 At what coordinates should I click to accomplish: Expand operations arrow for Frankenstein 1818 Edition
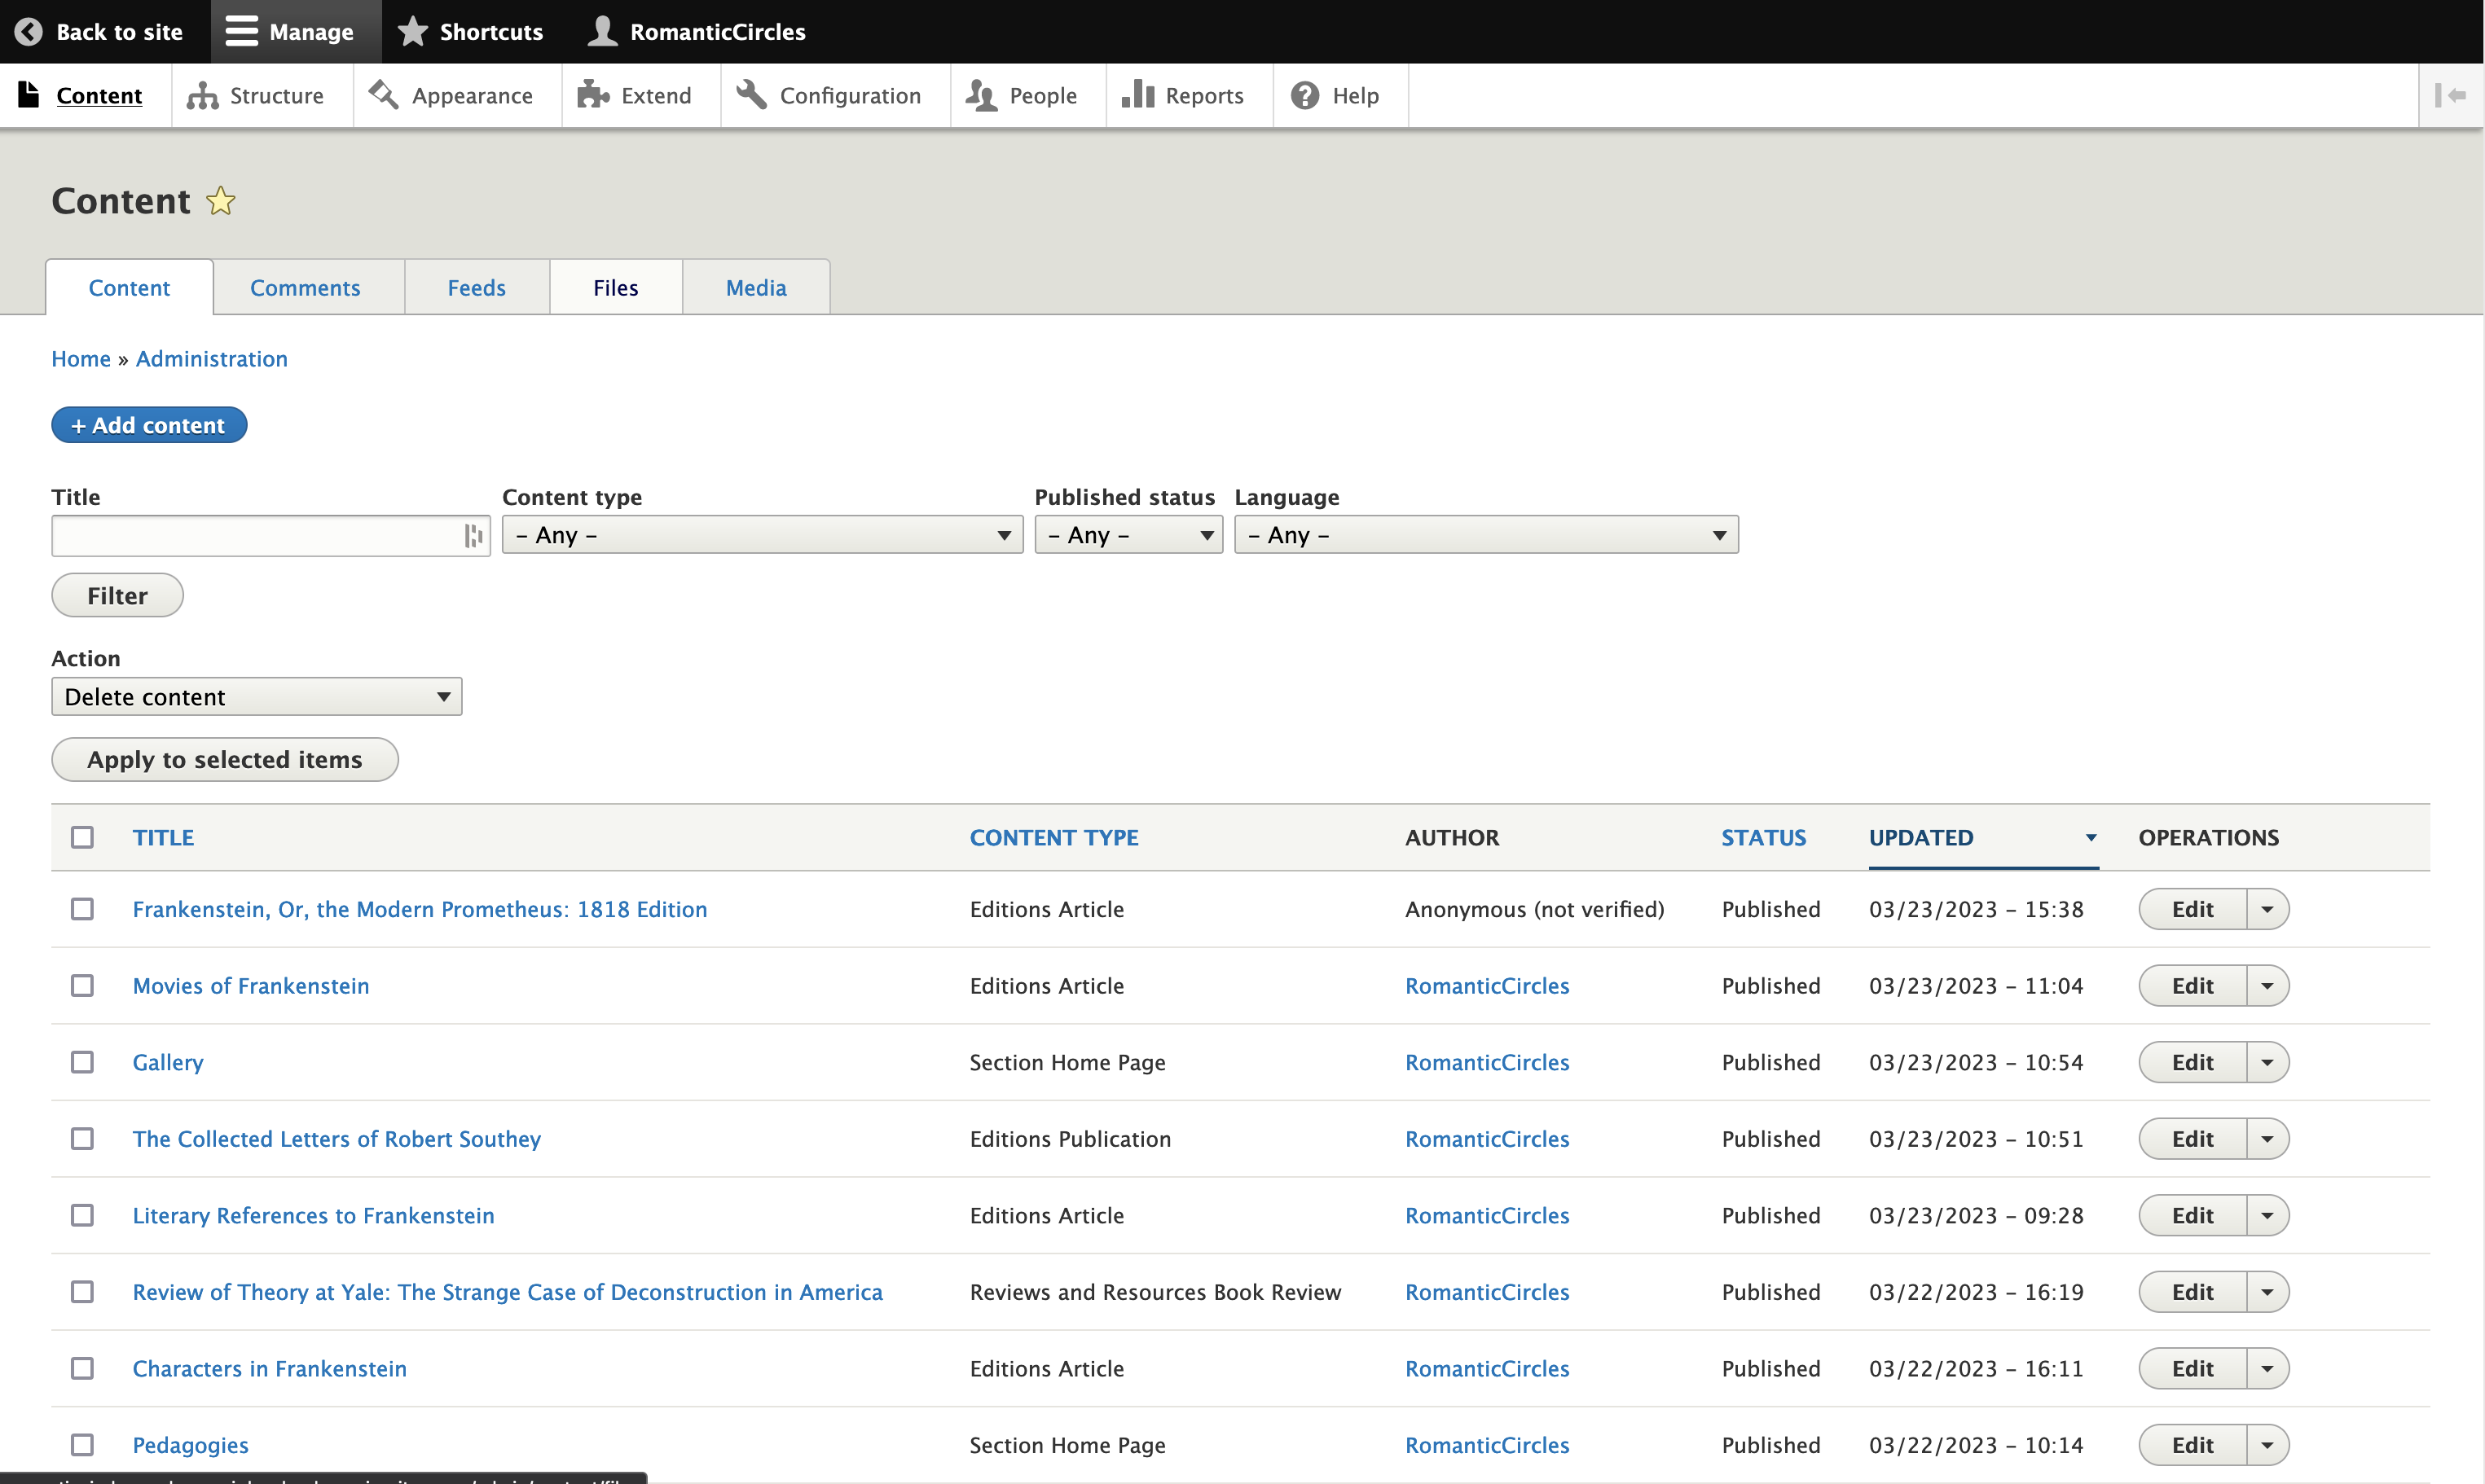pyautogui.click(x=2267, y=909)
